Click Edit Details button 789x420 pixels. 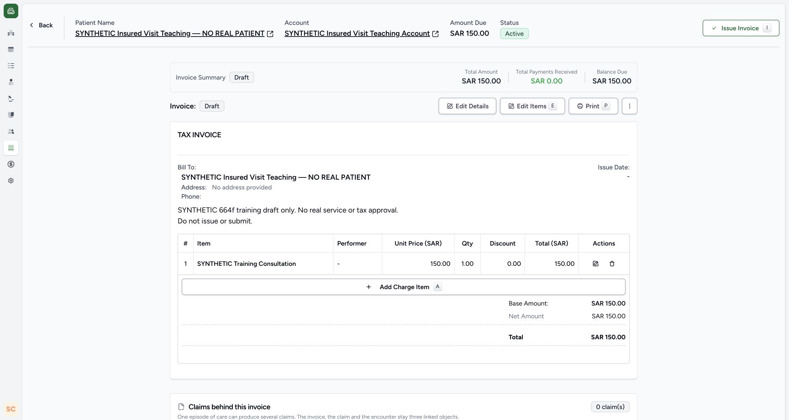click(467, 106)
